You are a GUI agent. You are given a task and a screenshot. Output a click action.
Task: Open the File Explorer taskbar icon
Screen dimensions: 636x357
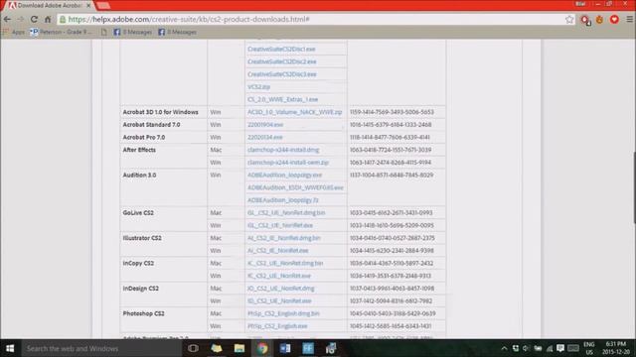[239, 348]
